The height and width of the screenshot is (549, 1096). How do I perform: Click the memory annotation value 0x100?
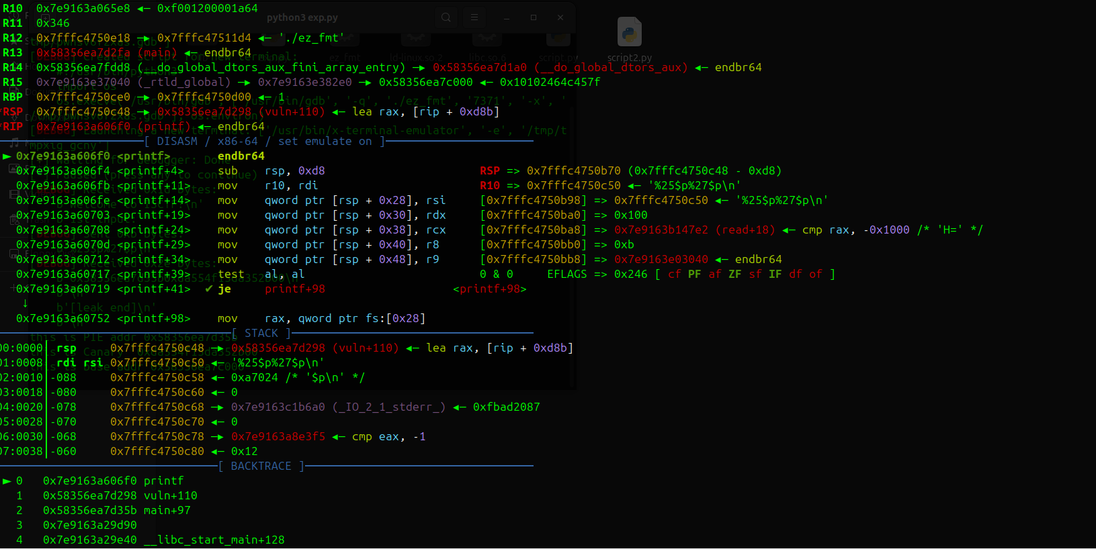[631, 215]
